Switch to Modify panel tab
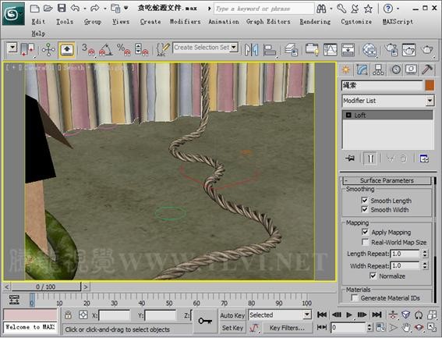442x338 pixels. (362, 69)
